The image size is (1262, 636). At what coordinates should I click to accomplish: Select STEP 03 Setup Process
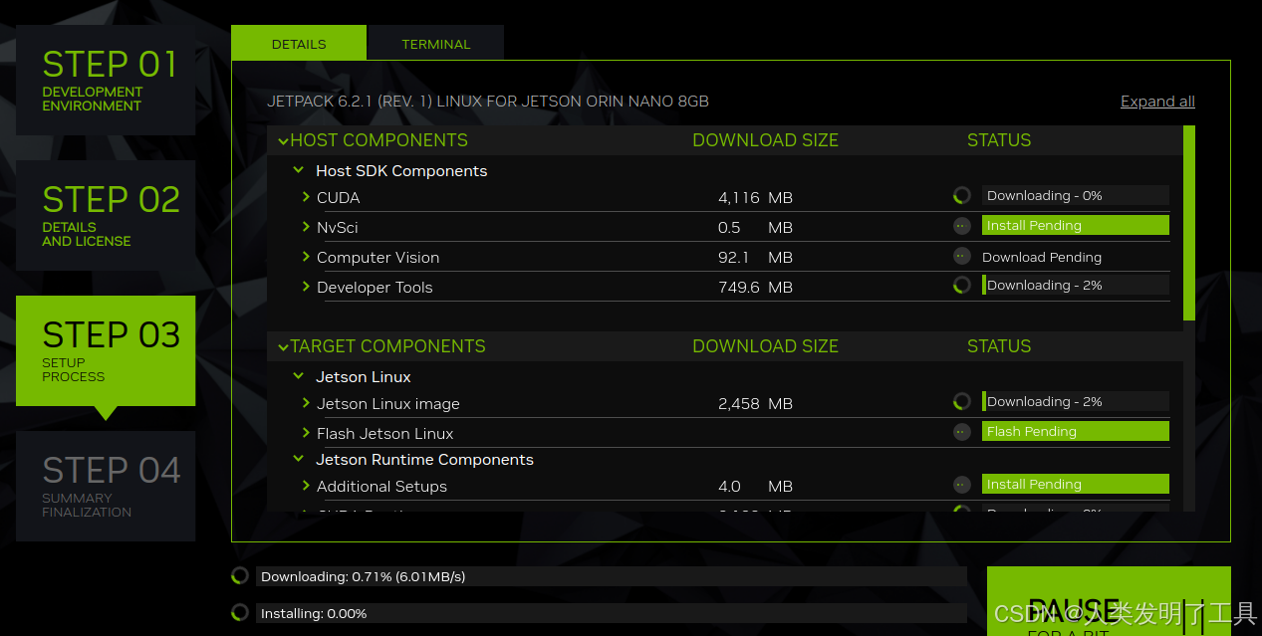pyautogui.click(x=106, y=350)
